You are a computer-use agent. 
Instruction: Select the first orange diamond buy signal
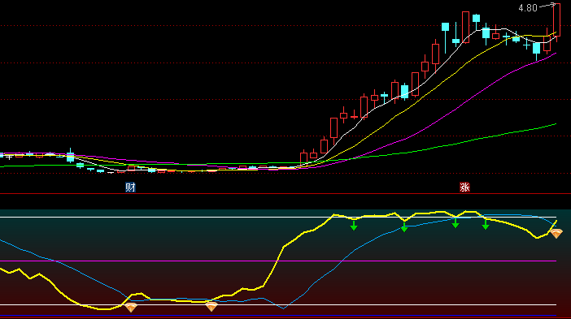click(131, 308)
